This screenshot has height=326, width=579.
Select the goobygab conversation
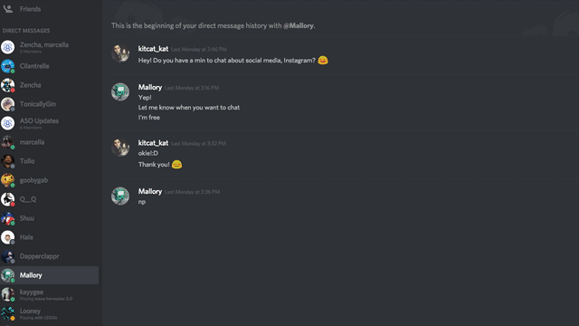coord(50,180)
